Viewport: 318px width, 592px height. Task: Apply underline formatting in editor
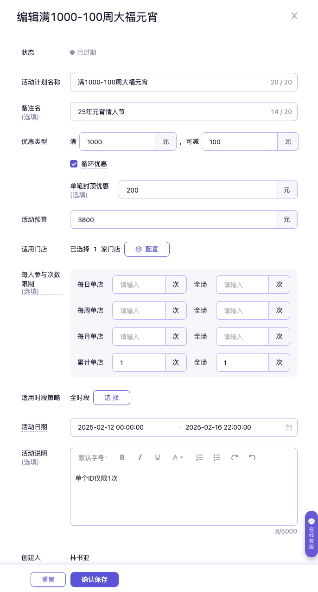click(158, 457)
